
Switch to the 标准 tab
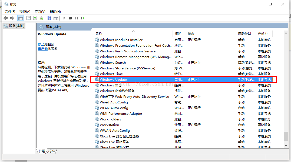[52, 151]
